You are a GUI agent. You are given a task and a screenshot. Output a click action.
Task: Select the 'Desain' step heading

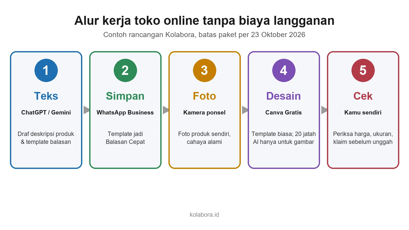tap(284, 96)
